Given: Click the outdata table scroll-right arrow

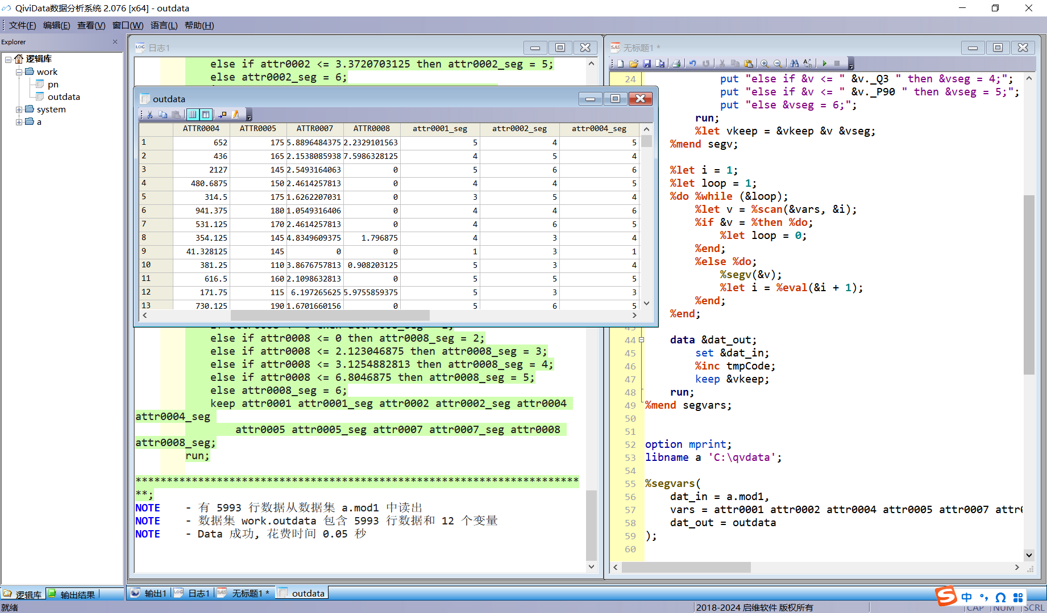Looking at the screenshot, I should click(x=636, y=315).
